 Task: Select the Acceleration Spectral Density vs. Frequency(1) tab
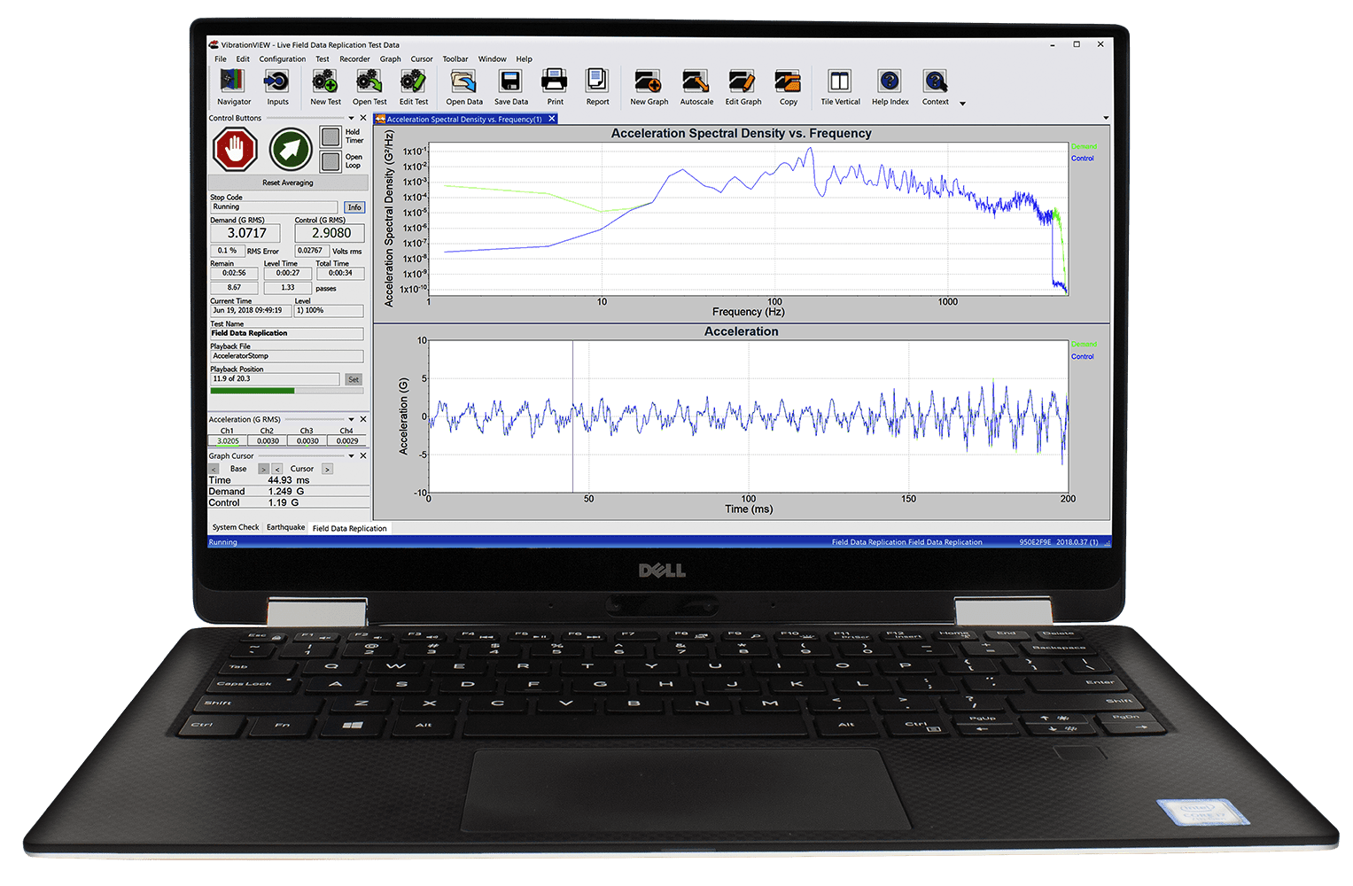pyautogui.click(x=464, y=119)
